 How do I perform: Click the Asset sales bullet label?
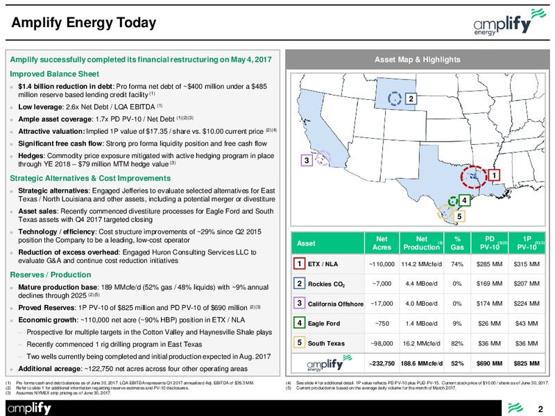[37, 211]
